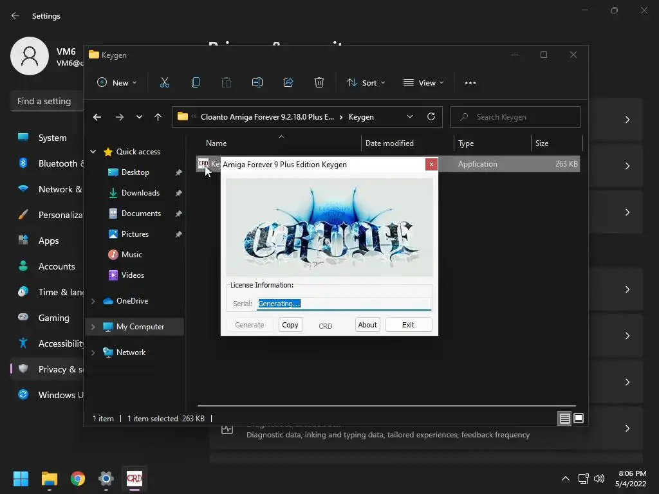This screenshot has width=659, height=494.
Task: Open Gaming in Settings sidebar
Action: point(47,318)
